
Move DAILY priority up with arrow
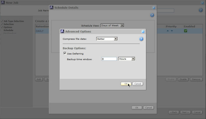pos(168,31)
